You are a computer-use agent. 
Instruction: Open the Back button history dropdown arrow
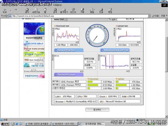(x=10, y=11)
